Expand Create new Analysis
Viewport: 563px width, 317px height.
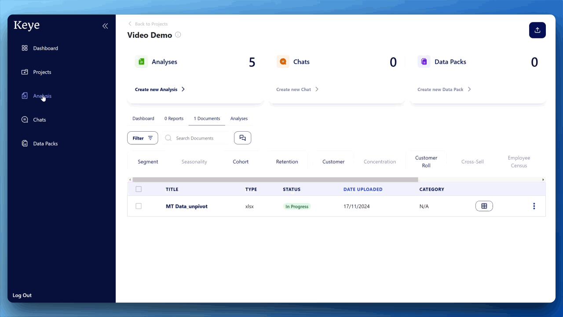point(160,89)
